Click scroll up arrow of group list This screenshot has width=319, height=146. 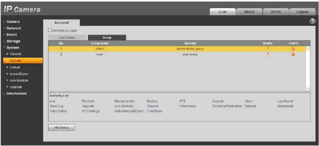(308, 48)
